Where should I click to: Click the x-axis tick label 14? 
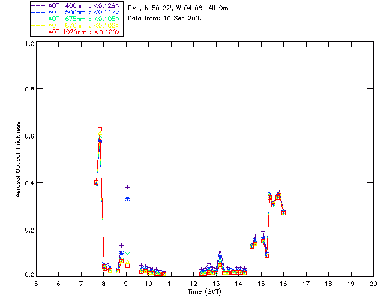[239, 284]
